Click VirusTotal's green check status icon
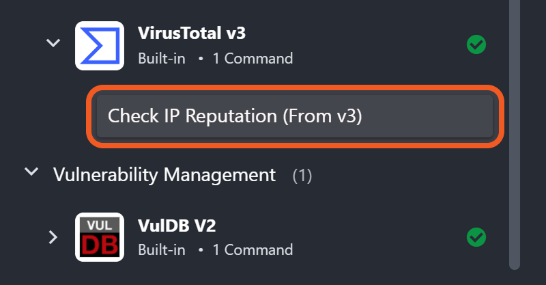The height and width of the screenshot is (285, 546). pos(476,45)
